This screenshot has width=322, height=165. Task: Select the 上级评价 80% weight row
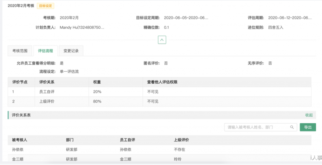(x=97, y=101)
